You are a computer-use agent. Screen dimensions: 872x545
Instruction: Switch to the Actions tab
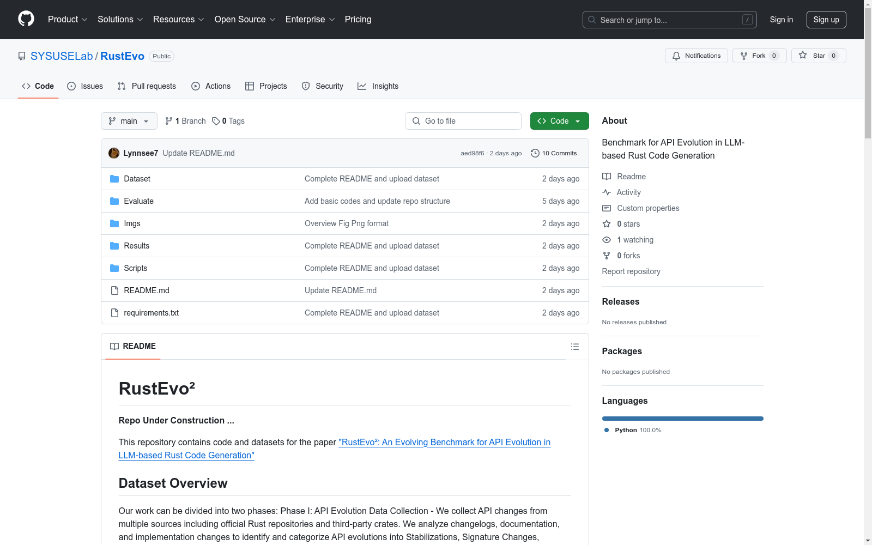click(211, 86)
